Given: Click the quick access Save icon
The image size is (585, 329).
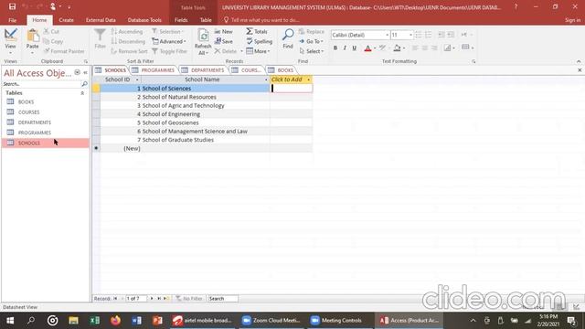Looking at the screenshot, I should click(x=12, y=6).
